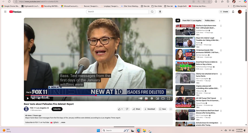Like this video

tap(120, 109)
